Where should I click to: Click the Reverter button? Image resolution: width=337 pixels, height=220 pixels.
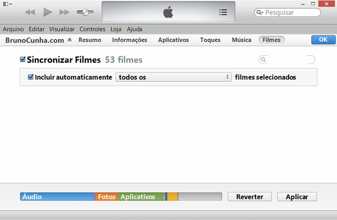pos(250,197)
